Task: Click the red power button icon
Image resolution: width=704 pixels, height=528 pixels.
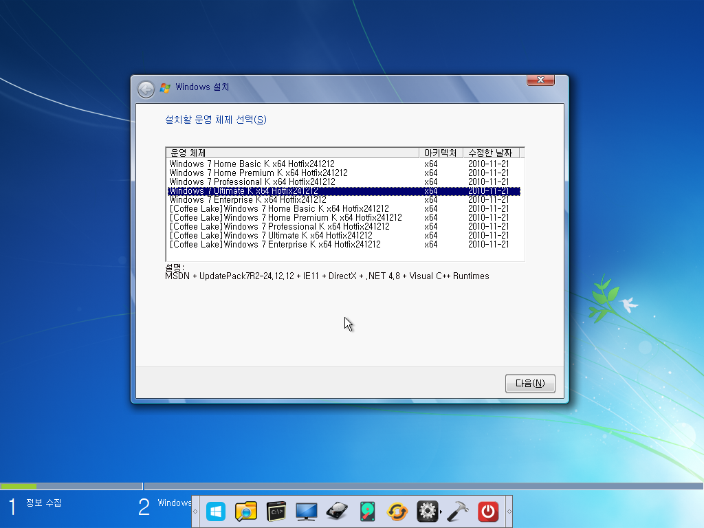Action: [x=488, y=511]
